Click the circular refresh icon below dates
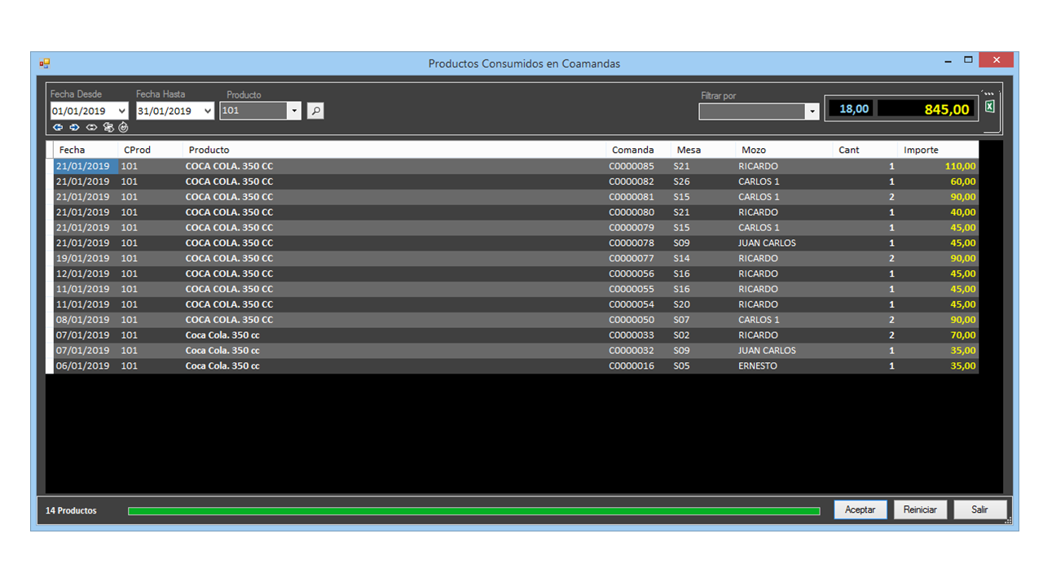The width and height of the screenshot is (1043, 586). click(123, 128)
